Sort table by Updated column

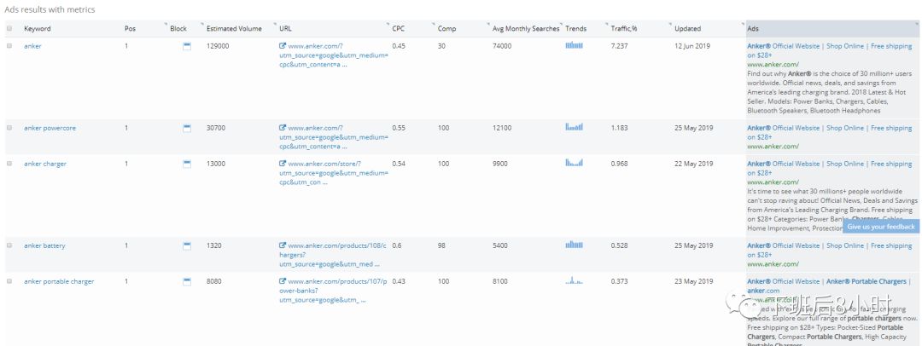pyautogui.click(x=687, y=28)
